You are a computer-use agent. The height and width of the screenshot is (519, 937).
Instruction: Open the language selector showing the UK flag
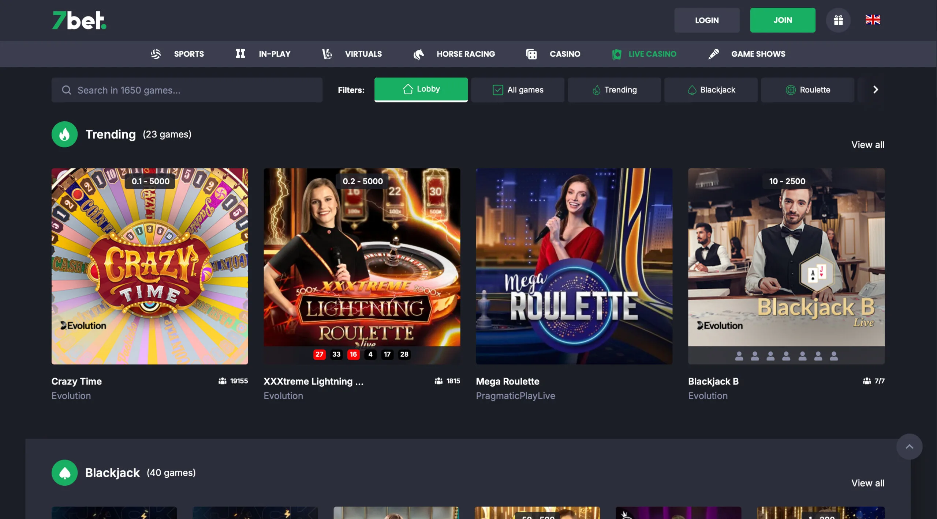click(873, 20)
